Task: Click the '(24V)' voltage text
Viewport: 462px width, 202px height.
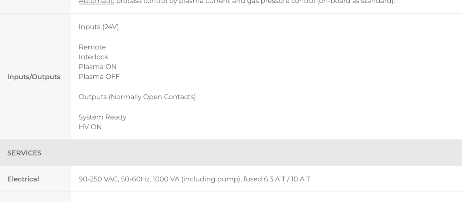Action: (111, 27)
